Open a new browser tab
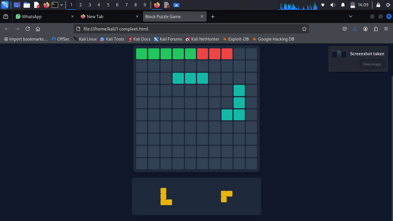 pos(213,17)
